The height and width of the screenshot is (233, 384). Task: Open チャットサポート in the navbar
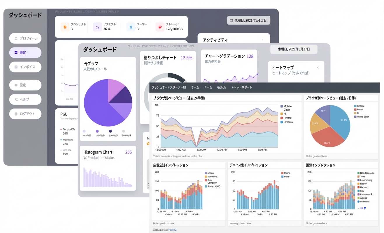(x=242, y=87)
